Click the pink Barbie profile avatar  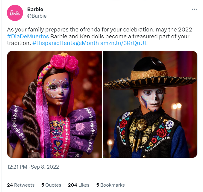(15, 13)
